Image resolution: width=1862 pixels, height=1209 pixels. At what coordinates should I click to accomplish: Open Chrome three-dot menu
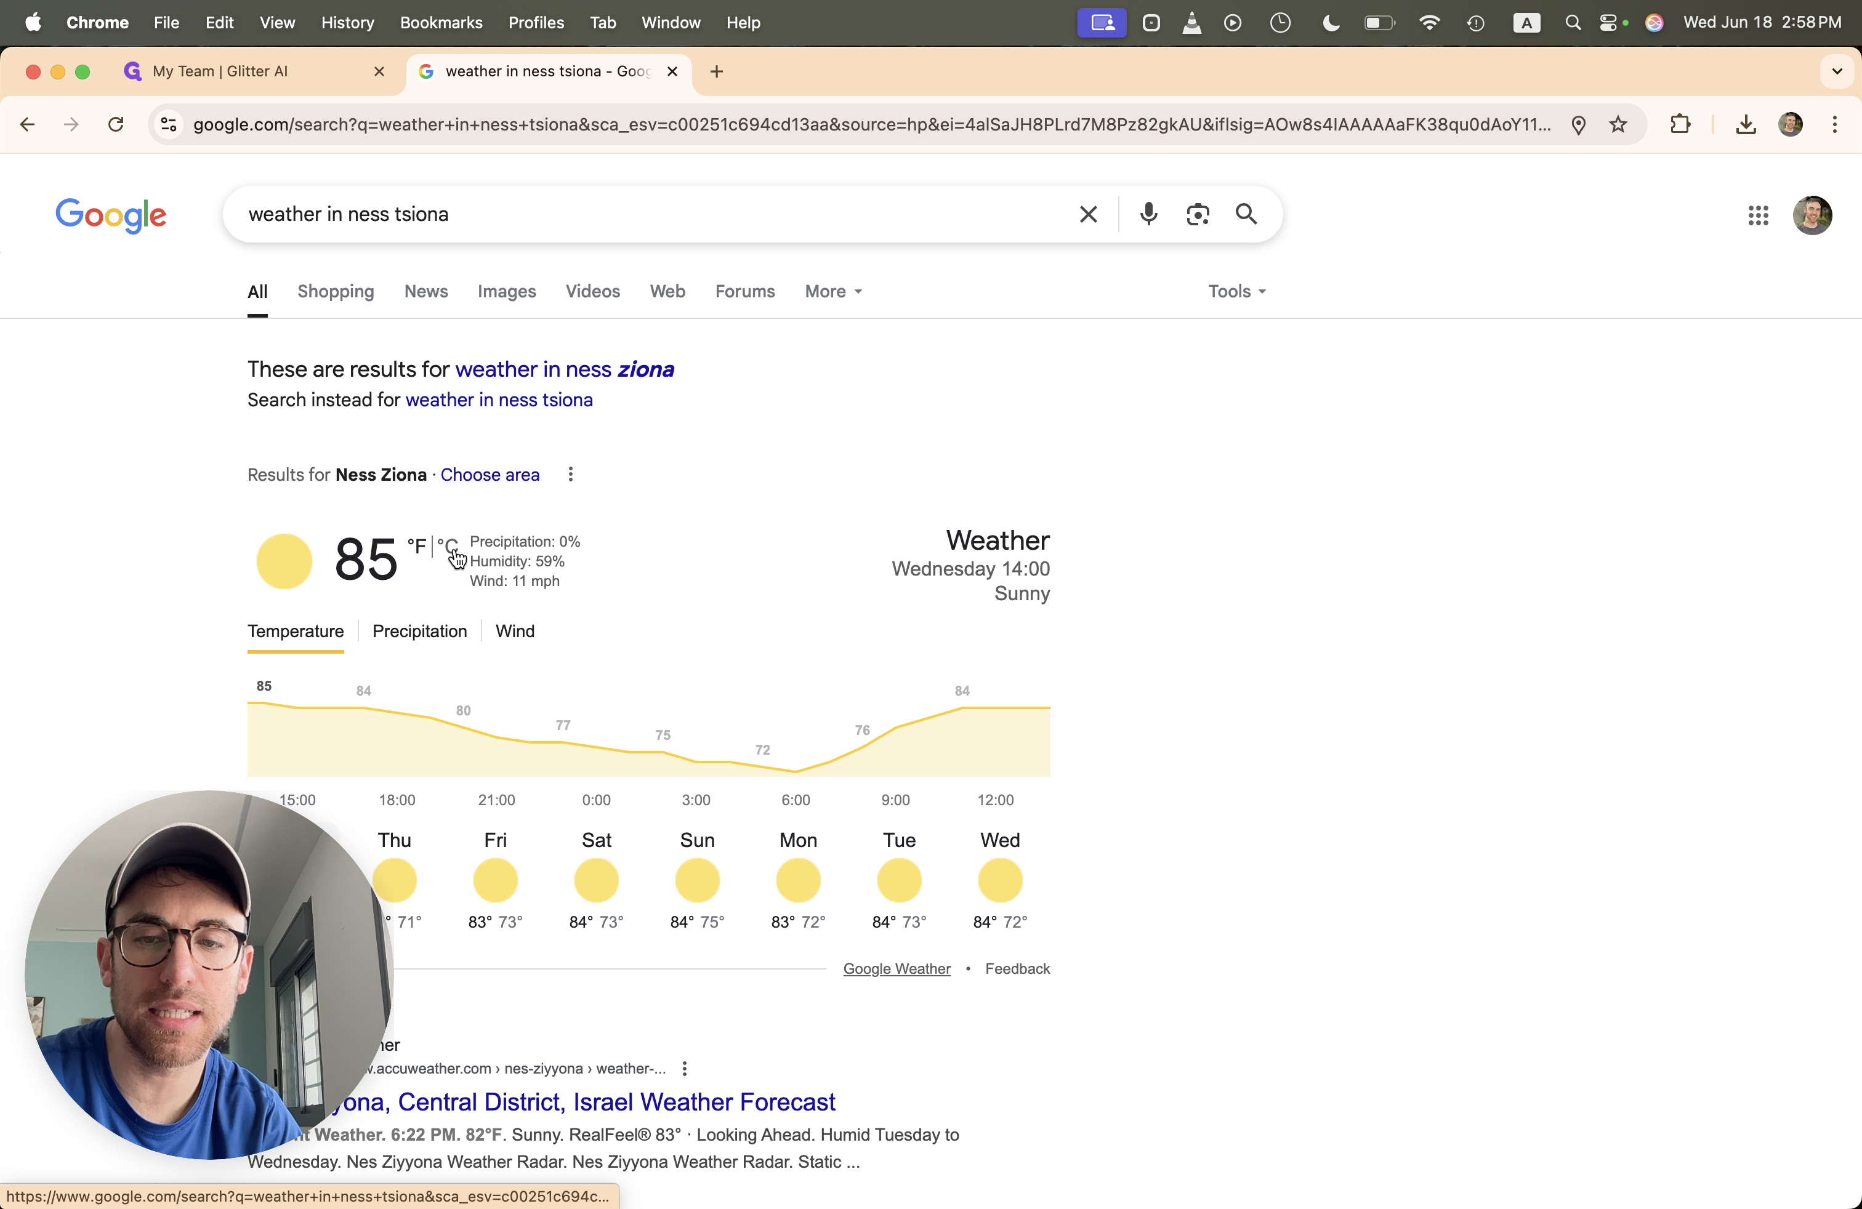1835,124
